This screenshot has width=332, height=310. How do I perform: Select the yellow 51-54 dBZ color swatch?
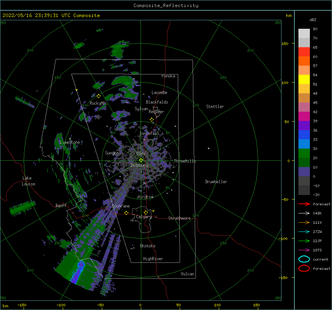tap(304, 80)
